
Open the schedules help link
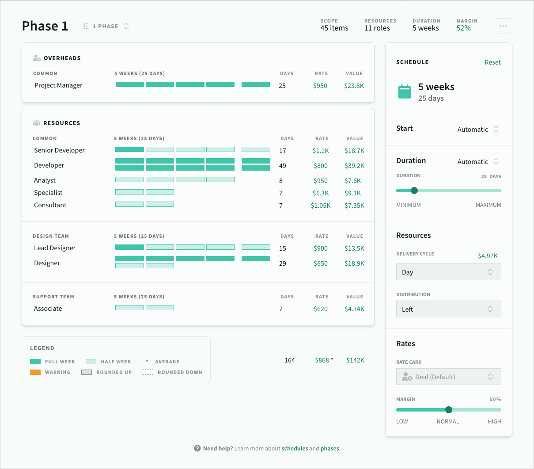pos(295,448)
